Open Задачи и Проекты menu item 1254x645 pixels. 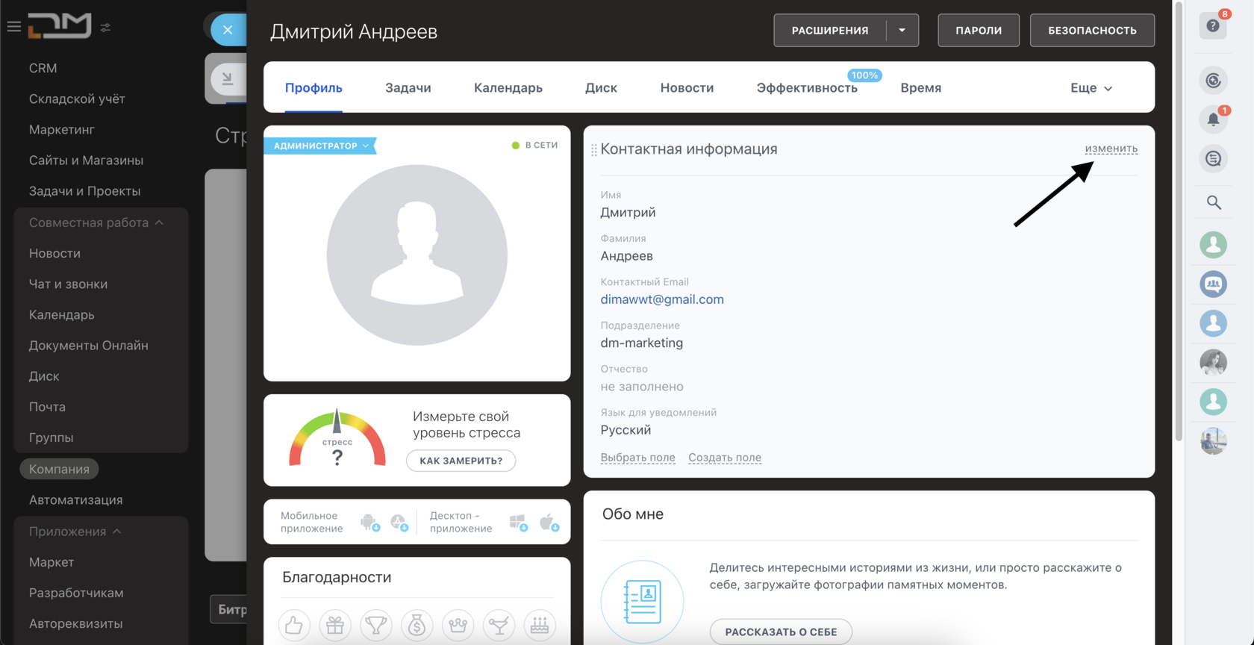tap(84, 191)
